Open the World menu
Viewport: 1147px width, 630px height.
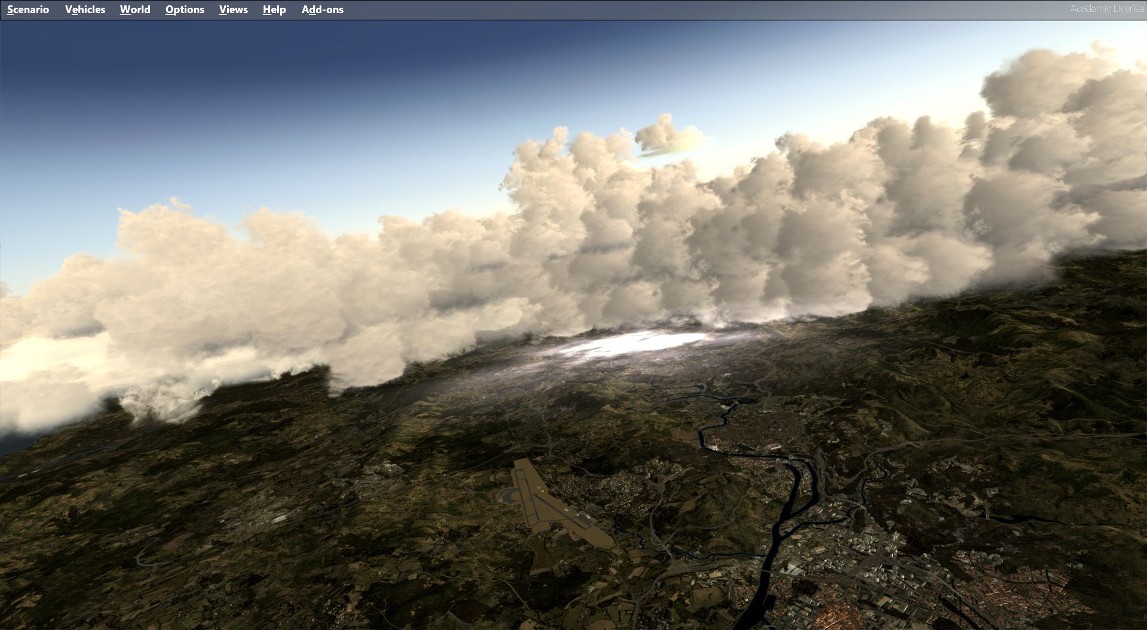coord(135,10)
